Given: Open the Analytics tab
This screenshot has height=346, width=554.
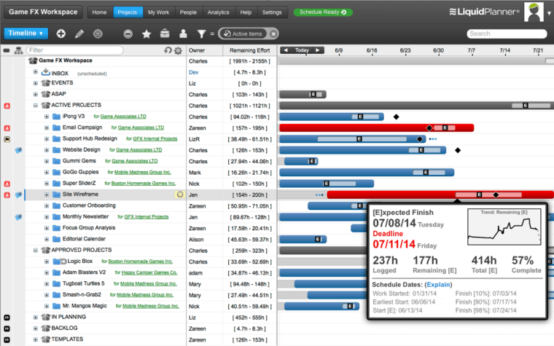Looking at the screenshot, I should pos(218,12).
